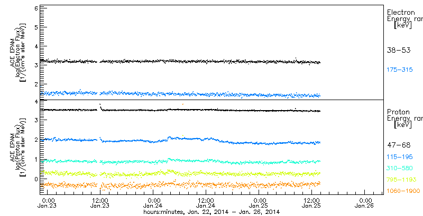Click the cyan 310-580 keV proton trace
Screen dimensions: 423x216
(x=180, y=161)
